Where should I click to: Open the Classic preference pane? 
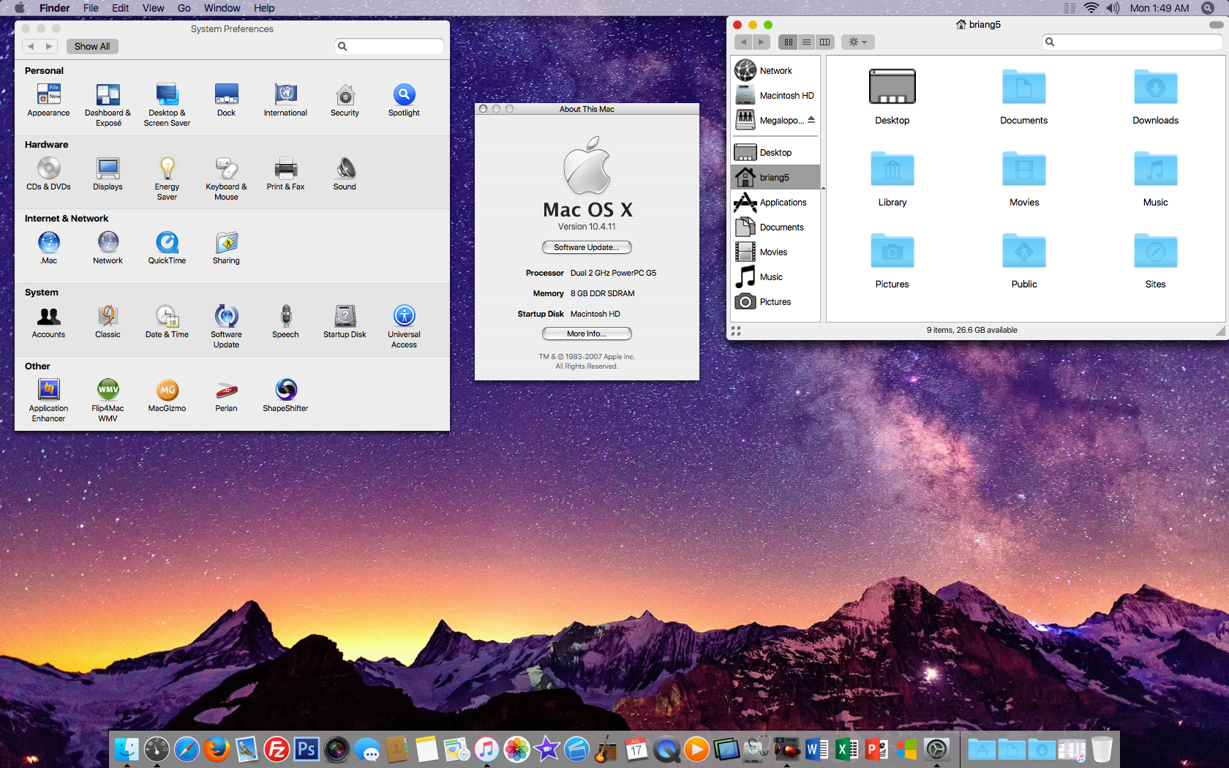108,322
